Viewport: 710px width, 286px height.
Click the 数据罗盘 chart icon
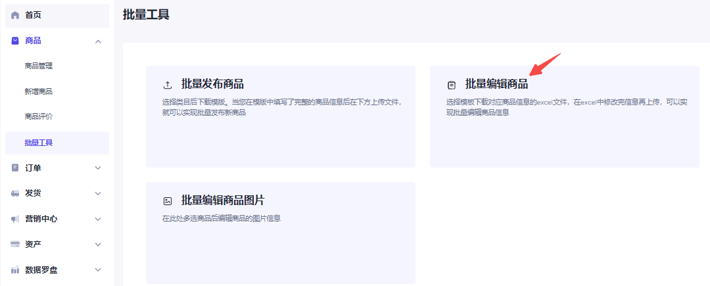[x=15, y=270]
